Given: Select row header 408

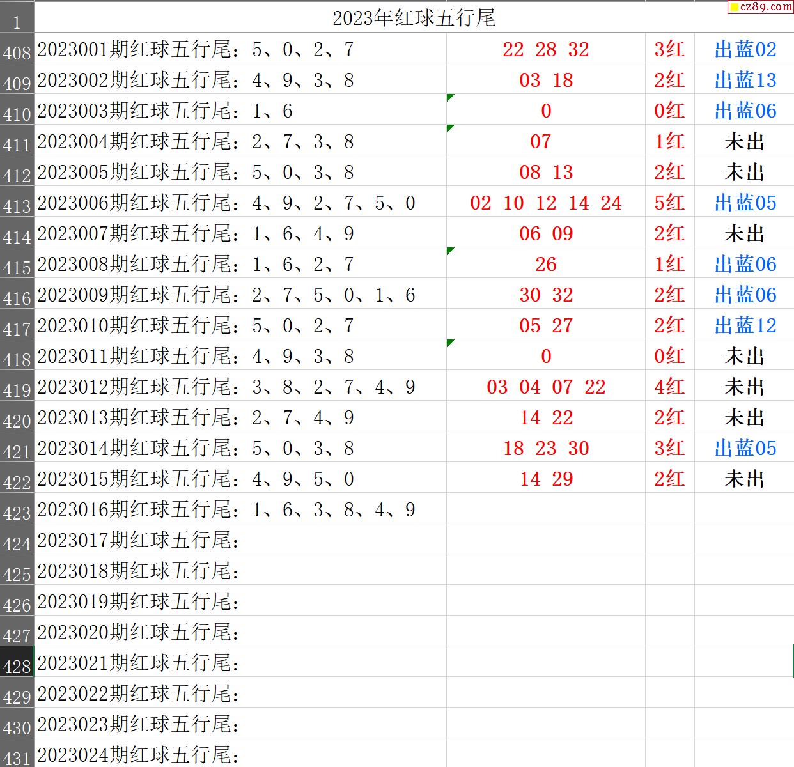Looking at the screenshot, I should click(17, 50).
